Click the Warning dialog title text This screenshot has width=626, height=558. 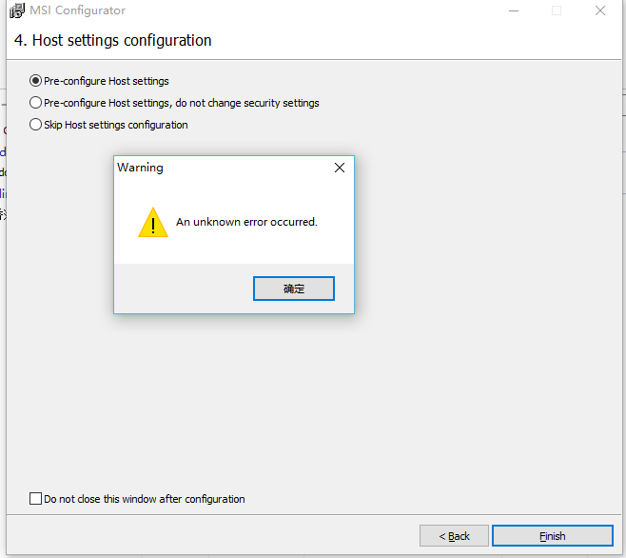coord(140,168)
